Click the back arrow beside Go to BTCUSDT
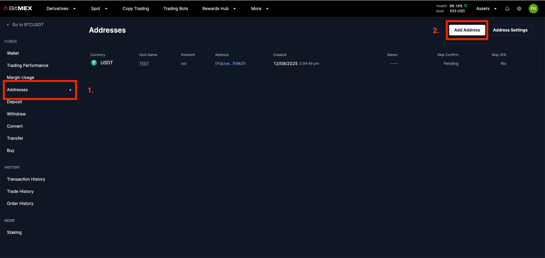The width and height of the screenshot is (545, 258). pos(8,25)
